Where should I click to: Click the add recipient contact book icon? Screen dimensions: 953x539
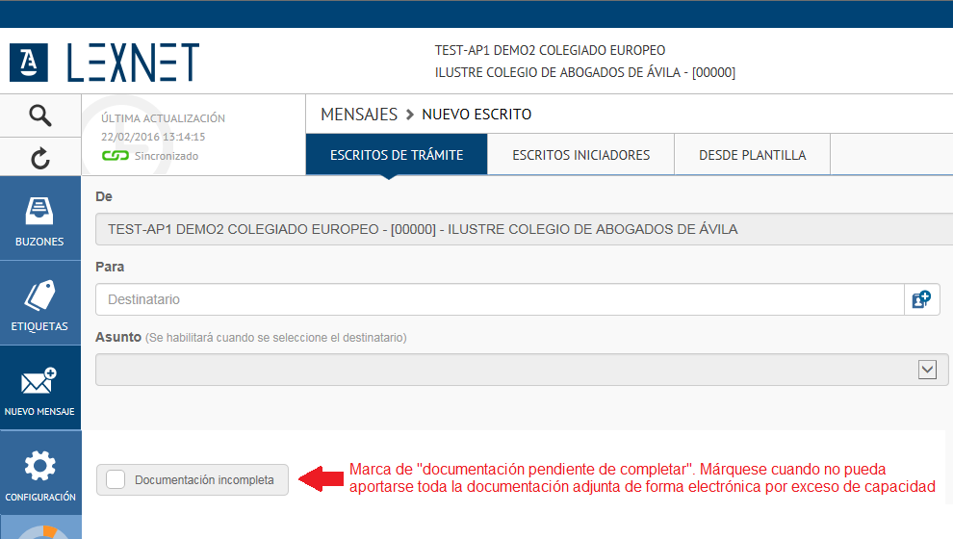click(x=921, y=299)
